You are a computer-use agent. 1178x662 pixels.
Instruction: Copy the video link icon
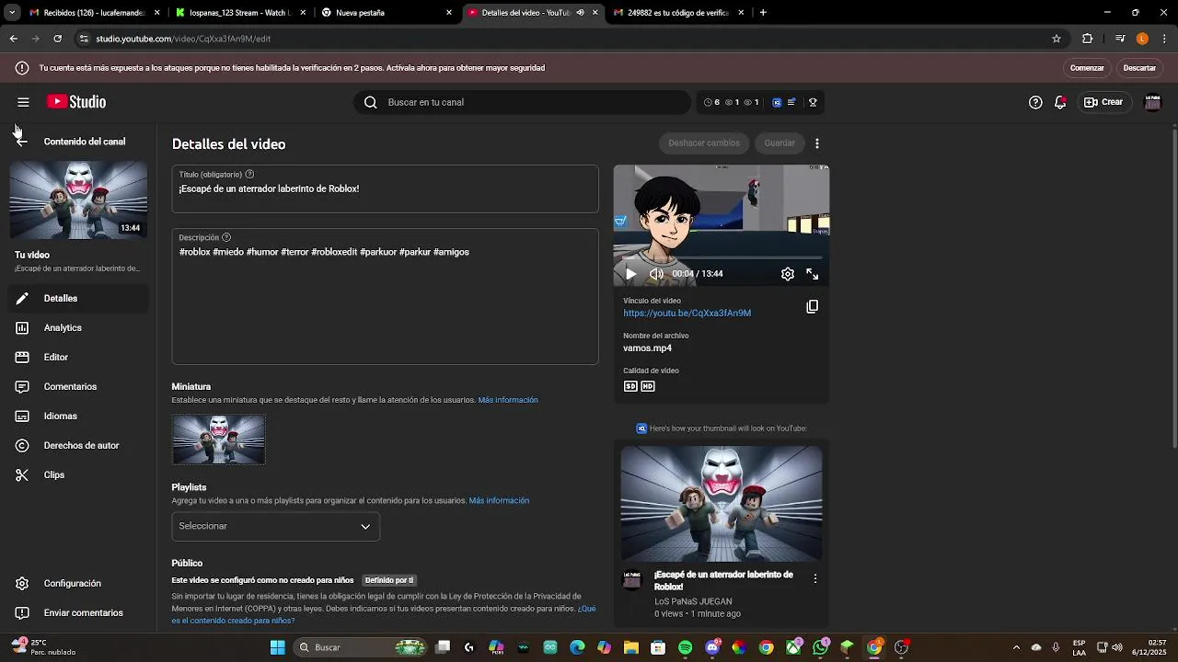pos(813,306)
